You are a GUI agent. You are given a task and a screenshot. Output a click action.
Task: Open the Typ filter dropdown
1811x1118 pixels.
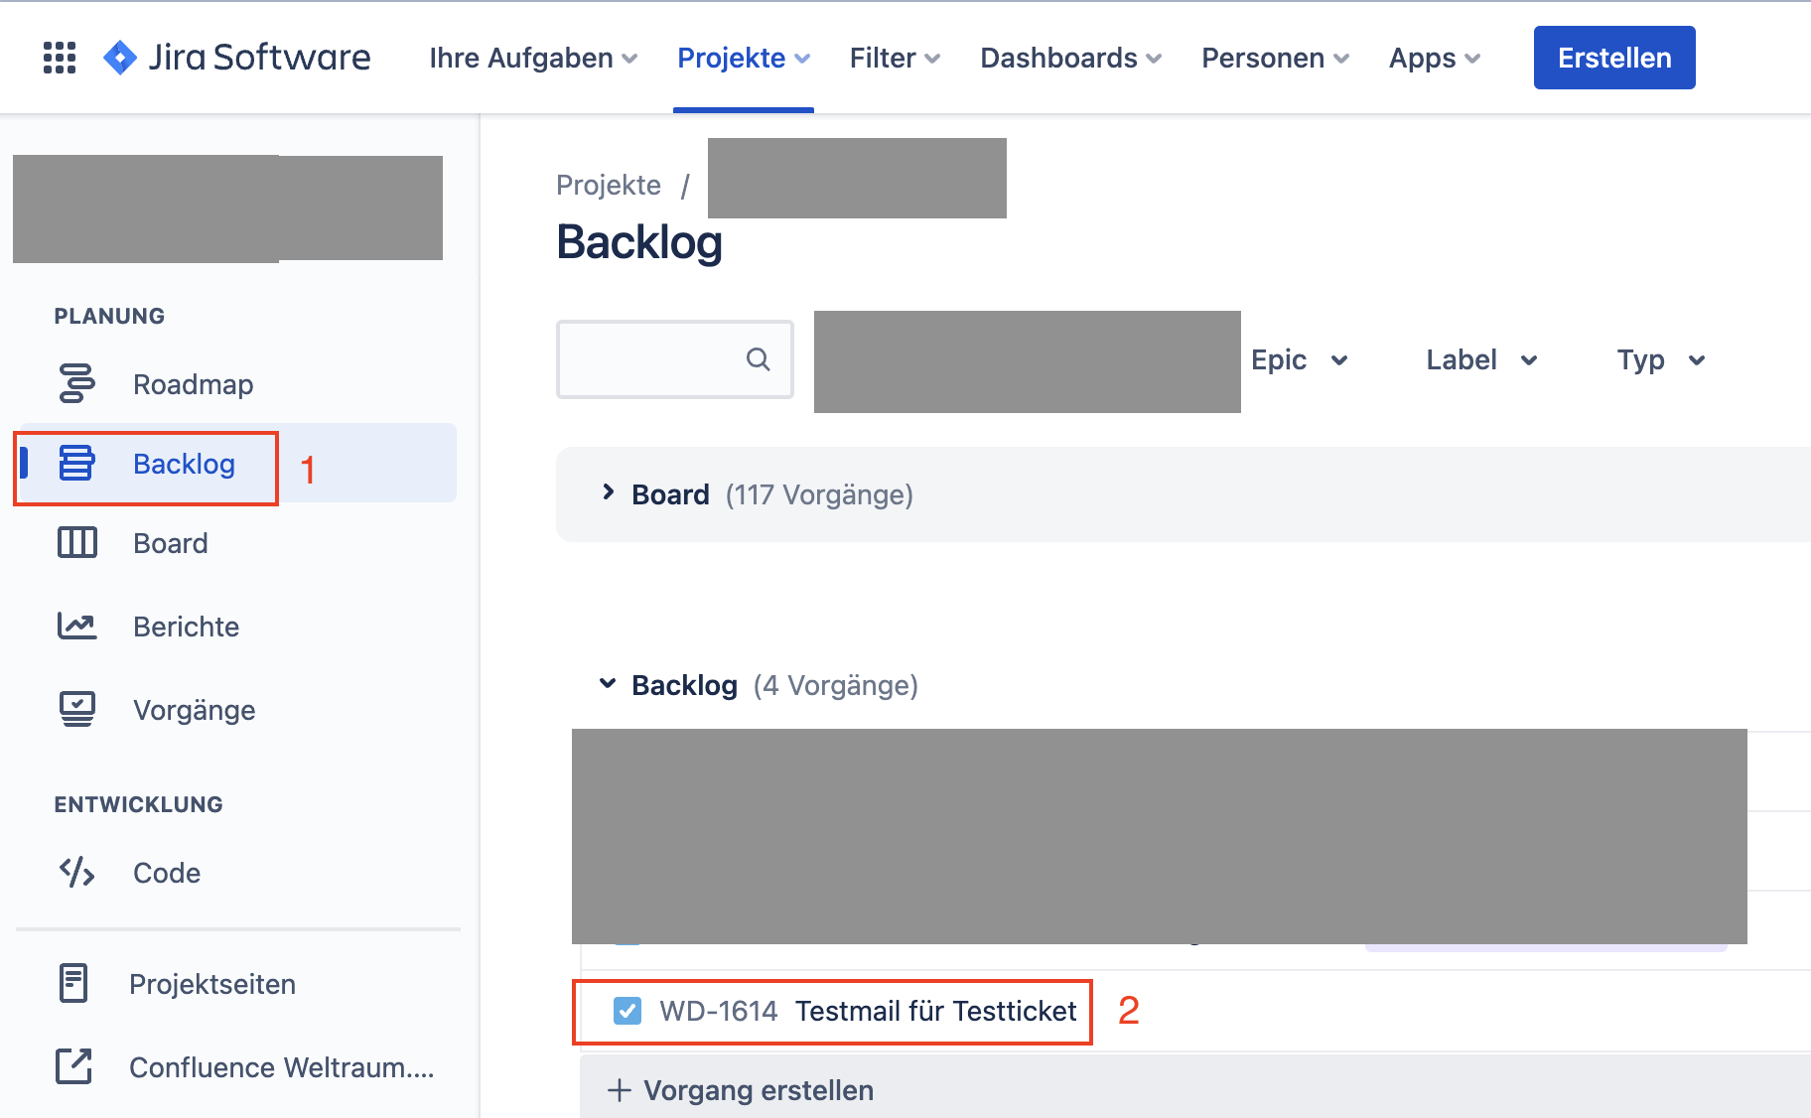coord(1660,359)
